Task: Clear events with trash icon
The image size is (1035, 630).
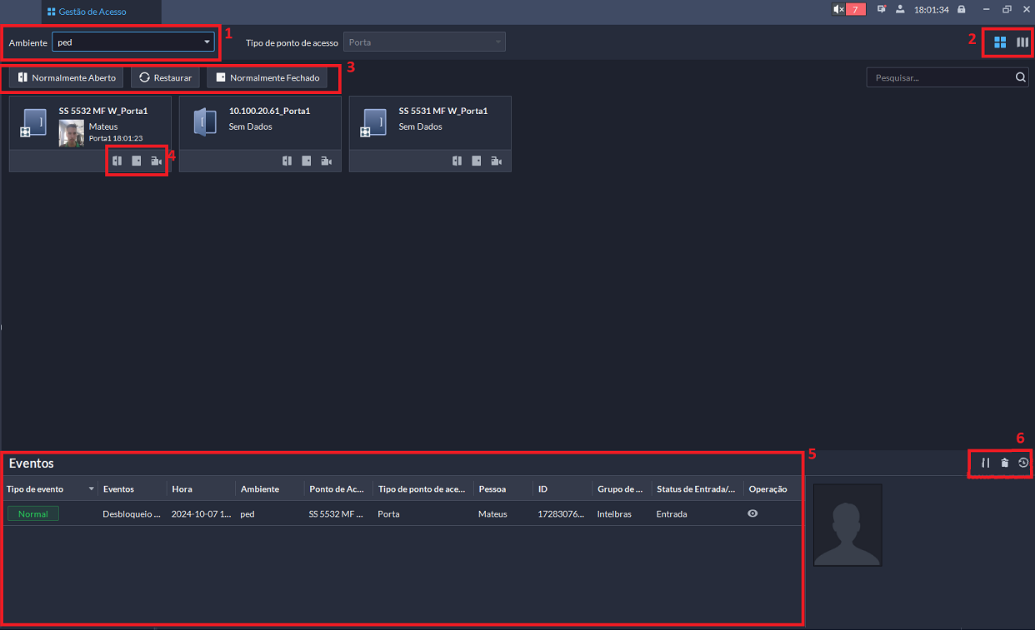Action: click(1005, 463)
